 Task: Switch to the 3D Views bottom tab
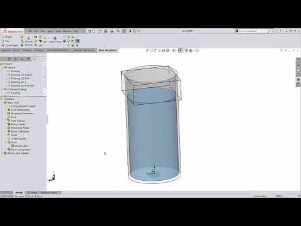[x=32, y=193]
